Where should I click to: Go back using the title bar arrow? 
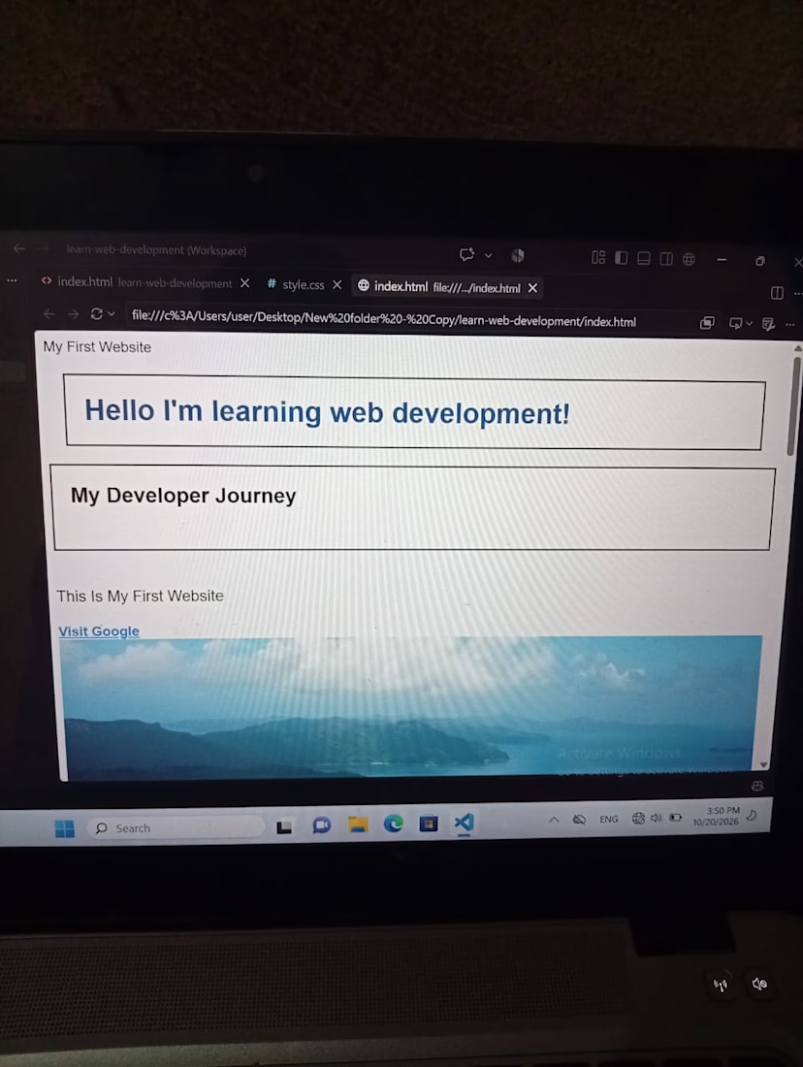tap(19, 248)
